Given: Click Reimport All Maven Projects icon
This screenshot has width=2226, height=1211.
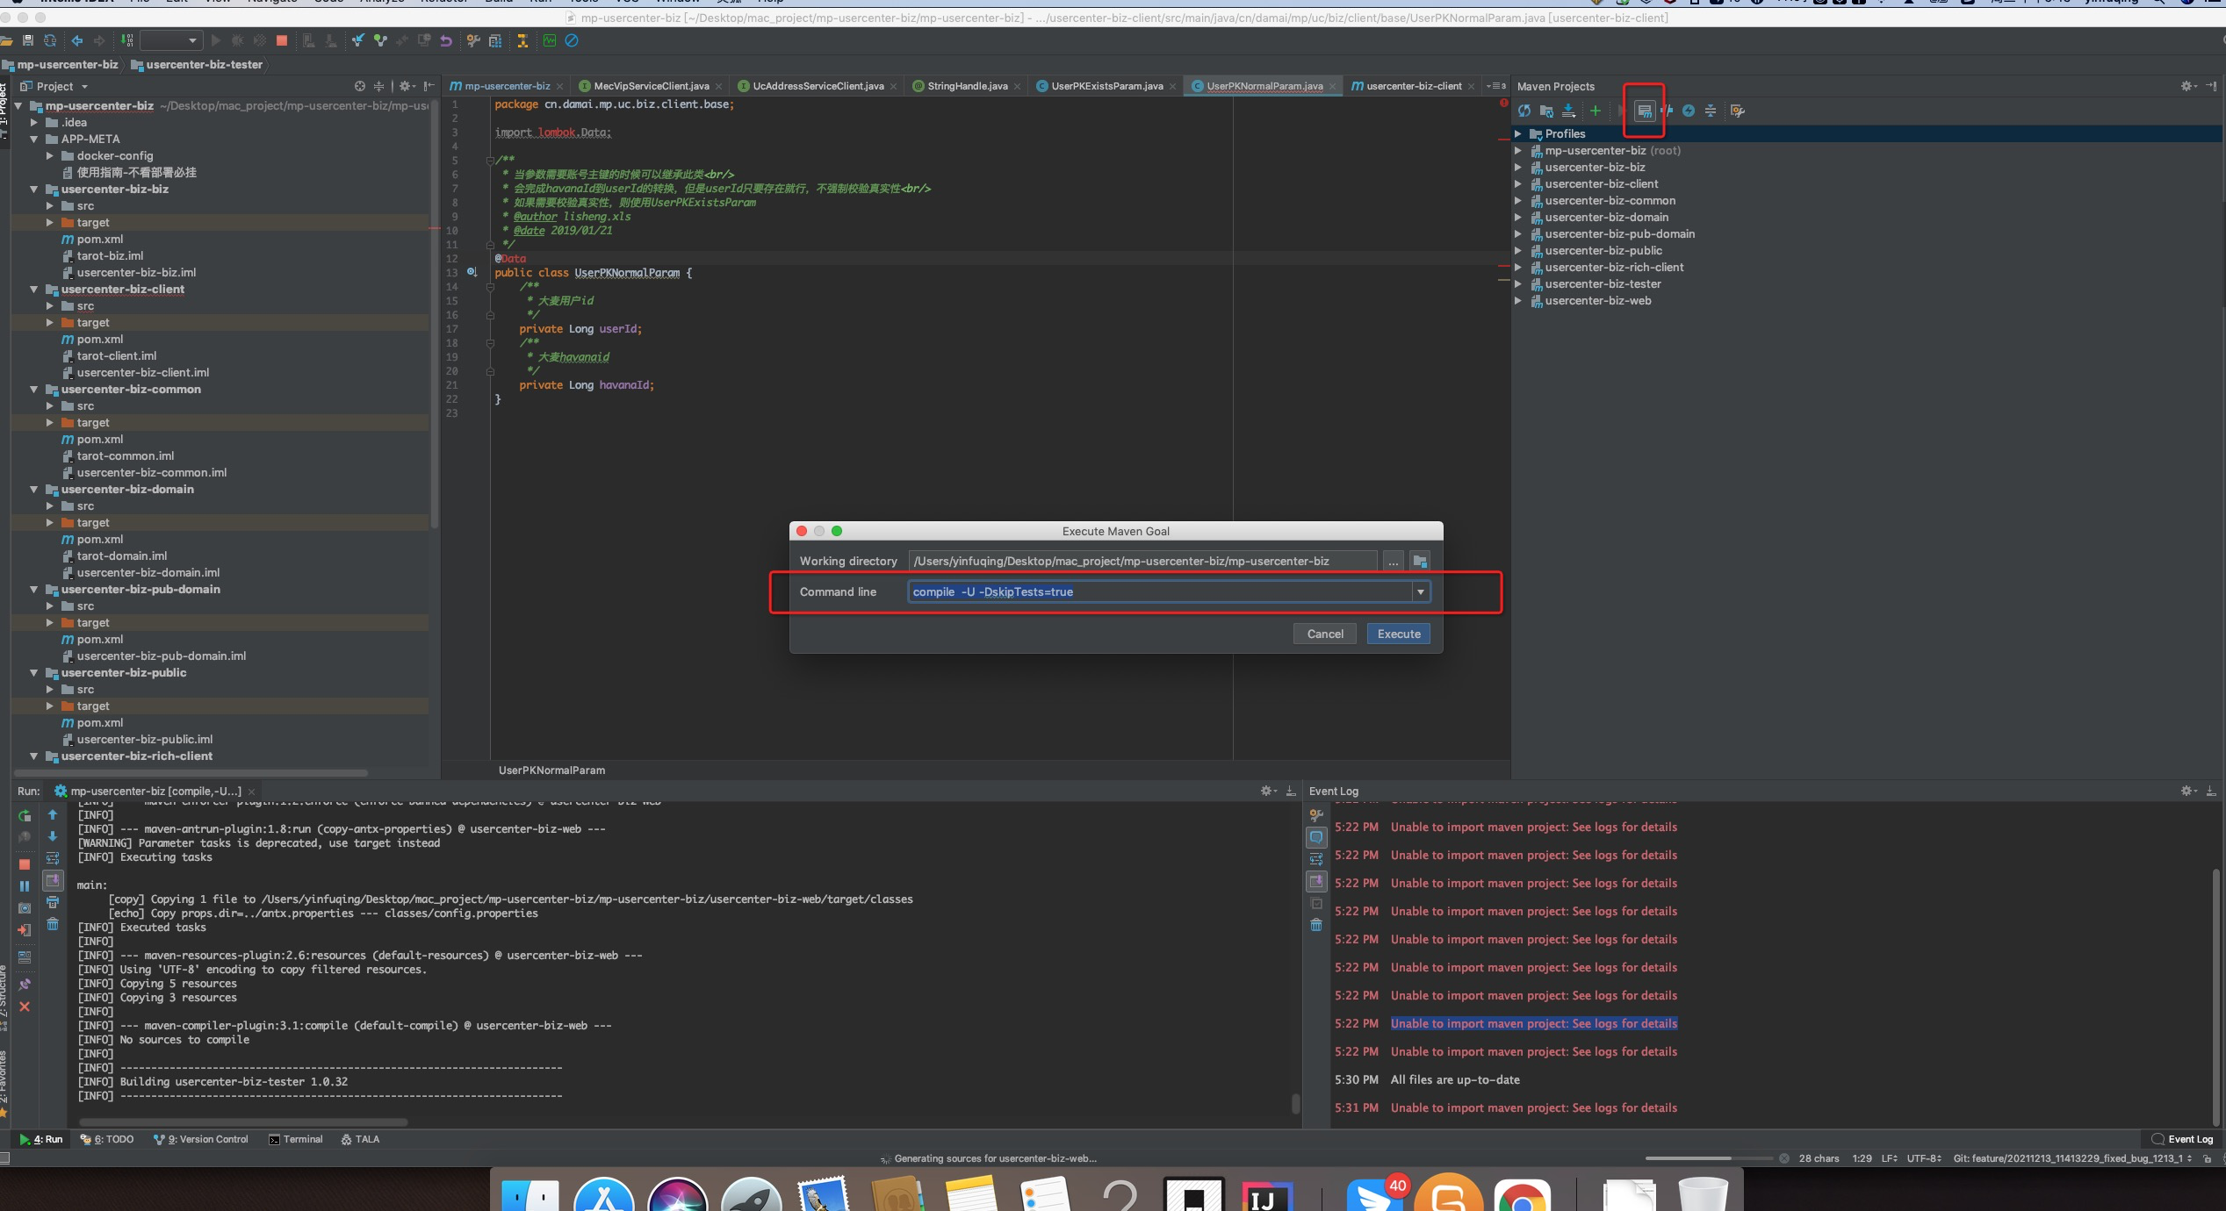Looking at the screenshot, I should pos(1524,111).
